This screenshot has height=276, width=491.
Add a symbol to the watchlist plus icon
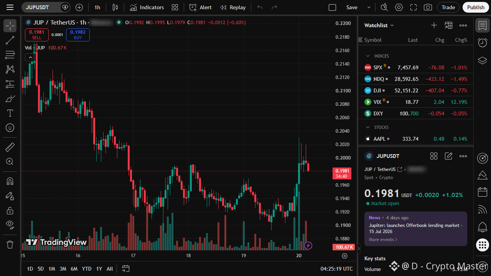[x=434, y=25]
